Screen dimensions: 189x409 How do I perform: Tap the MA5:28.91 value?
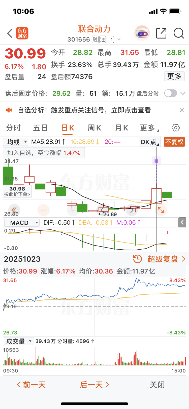(x=48, y=142)
